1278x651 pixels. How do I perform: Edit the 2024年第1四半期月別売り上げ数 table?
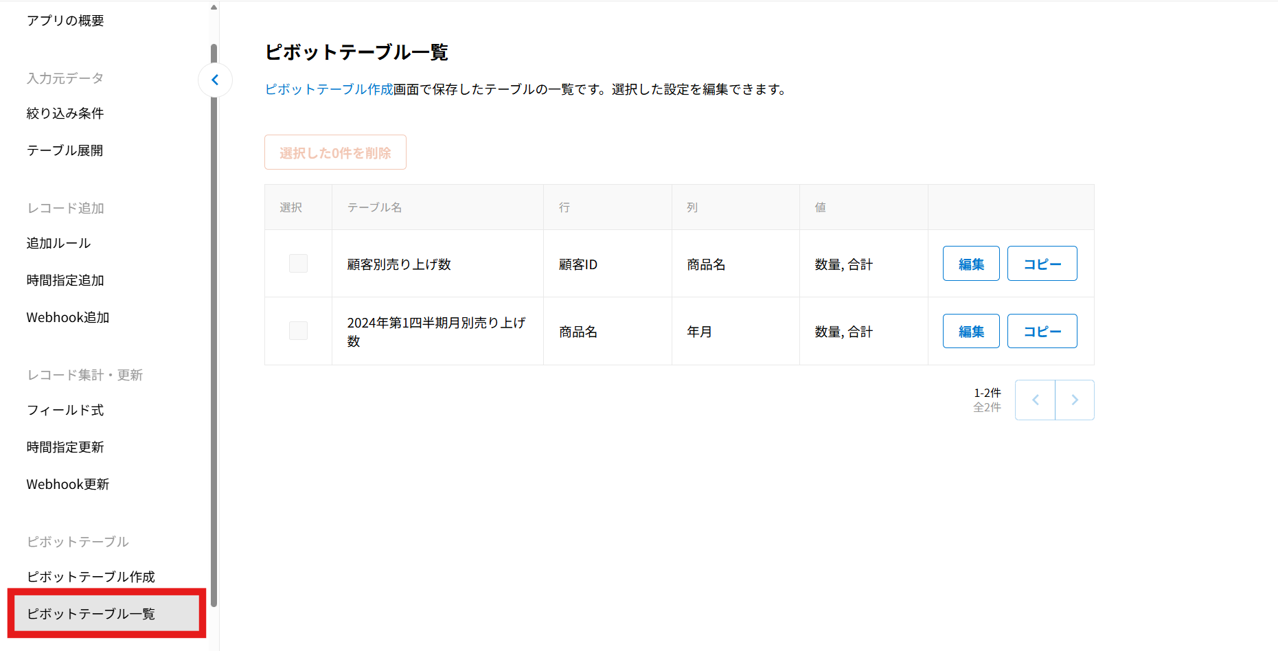pos(970,331)
